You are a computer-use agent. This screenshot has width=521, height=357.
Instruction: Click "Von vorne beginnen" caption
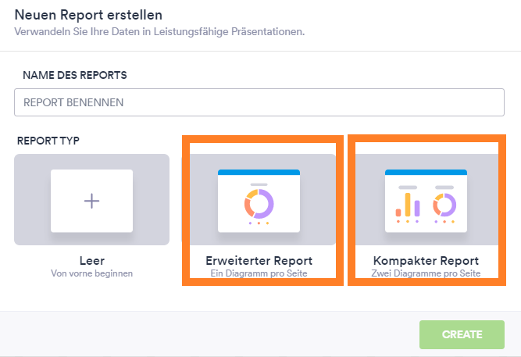click(91, 273)
